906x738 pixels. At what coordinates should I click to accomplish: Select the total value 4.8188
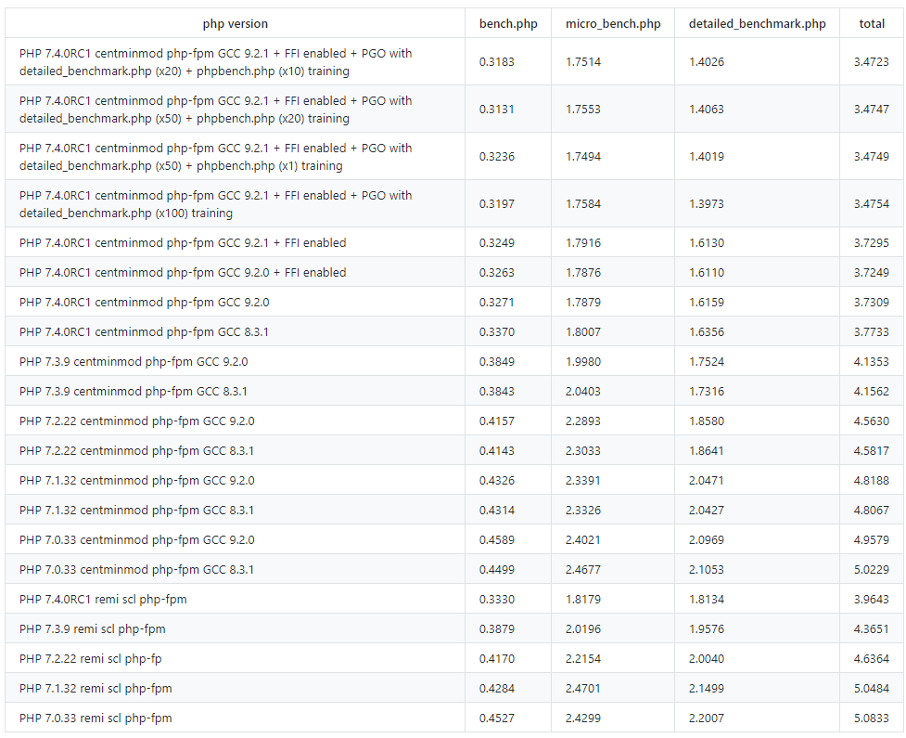(872, 481)
